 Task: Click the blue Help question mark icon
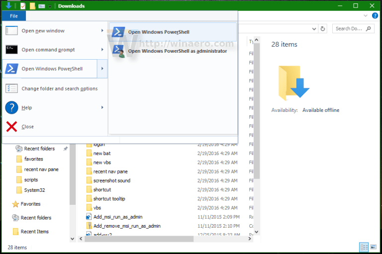pyautogui.click(x=11, y=107)
